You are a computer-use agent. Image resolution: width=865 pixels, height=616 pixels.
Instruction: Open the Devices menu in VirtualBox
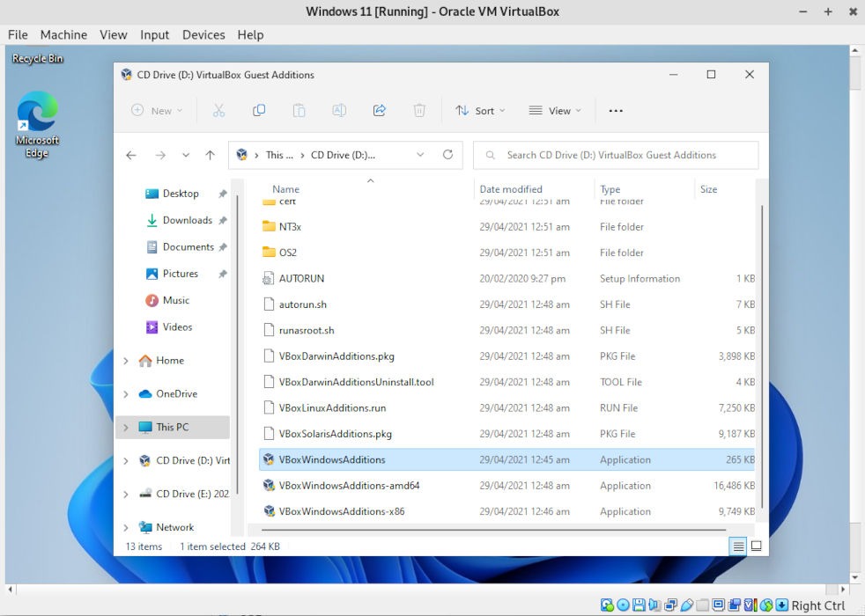203,34
